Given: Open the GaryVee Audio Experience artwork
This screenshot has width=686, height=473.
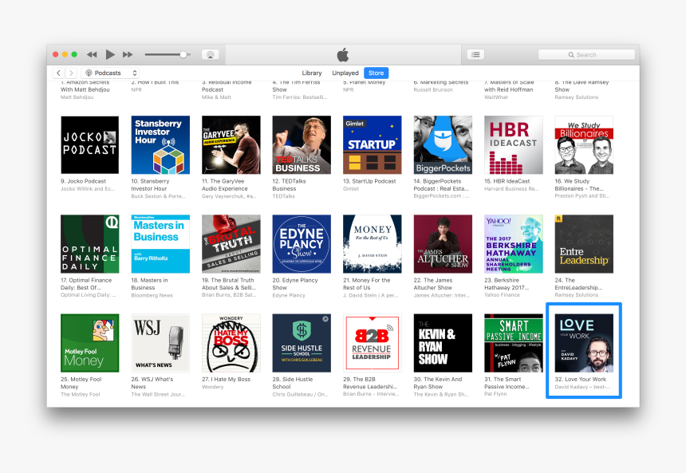Looking at the screenshot, I should [231, 145].
